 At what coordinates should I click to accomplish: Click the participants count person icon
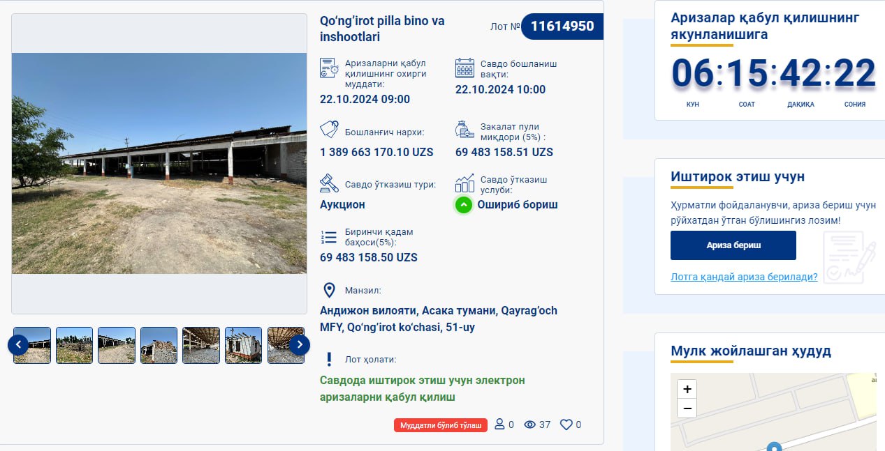point(499,425)
